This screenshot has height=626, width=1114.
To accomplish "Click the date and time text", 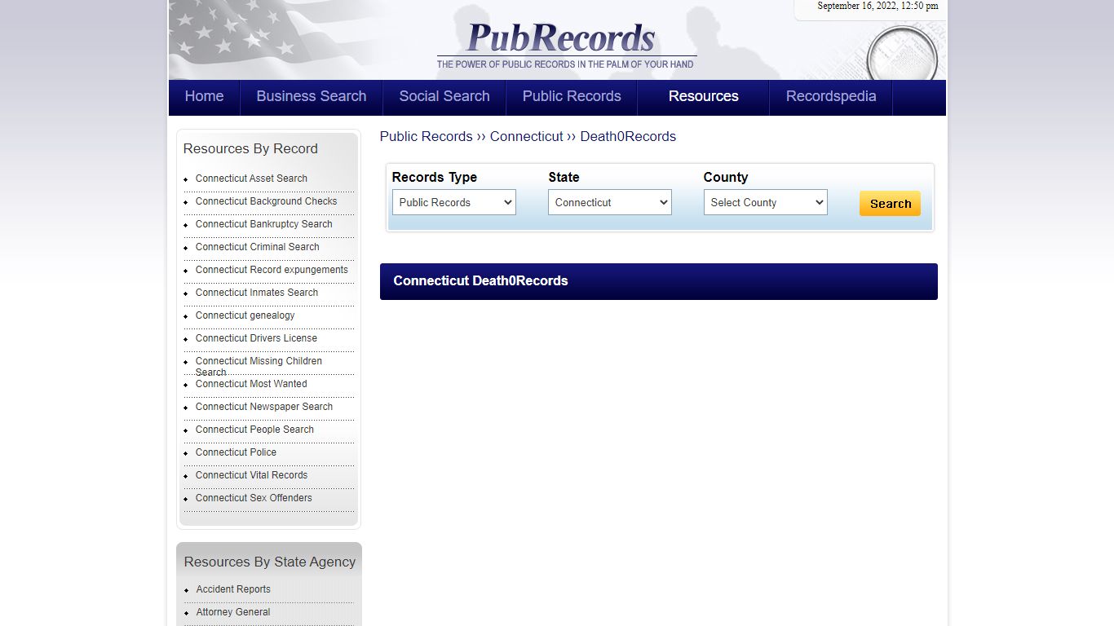I will click(x=877, y=7).
